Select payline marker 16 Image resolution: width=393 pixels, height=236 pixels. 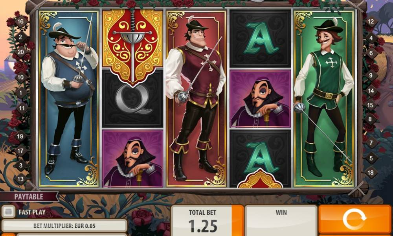(21, 22)
